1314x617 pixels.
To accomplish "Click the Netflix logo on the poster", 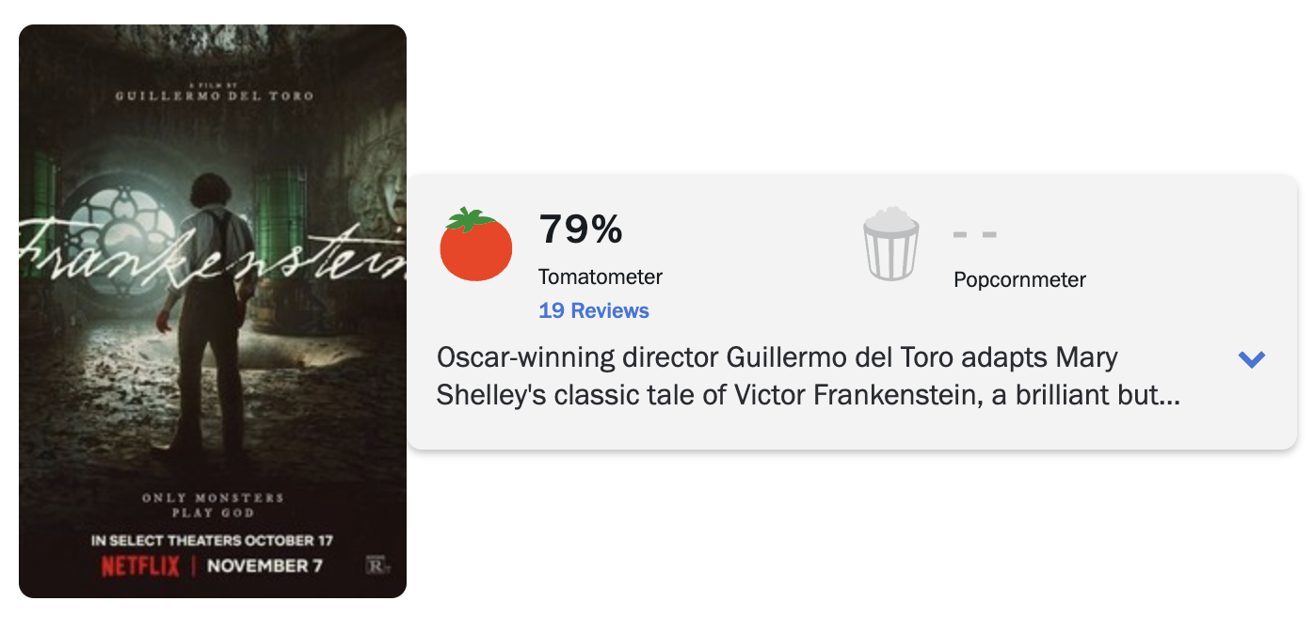I will coord(140,566).
